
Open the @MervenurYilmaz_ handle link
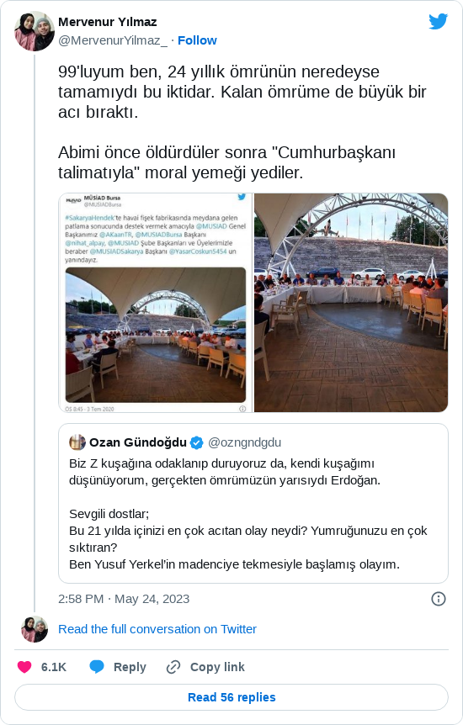click(x=113, y=40)
